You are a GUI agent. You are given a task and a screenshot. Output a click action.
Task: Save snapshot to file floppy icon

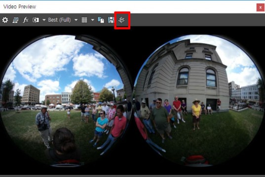click(x=111, y=20)
